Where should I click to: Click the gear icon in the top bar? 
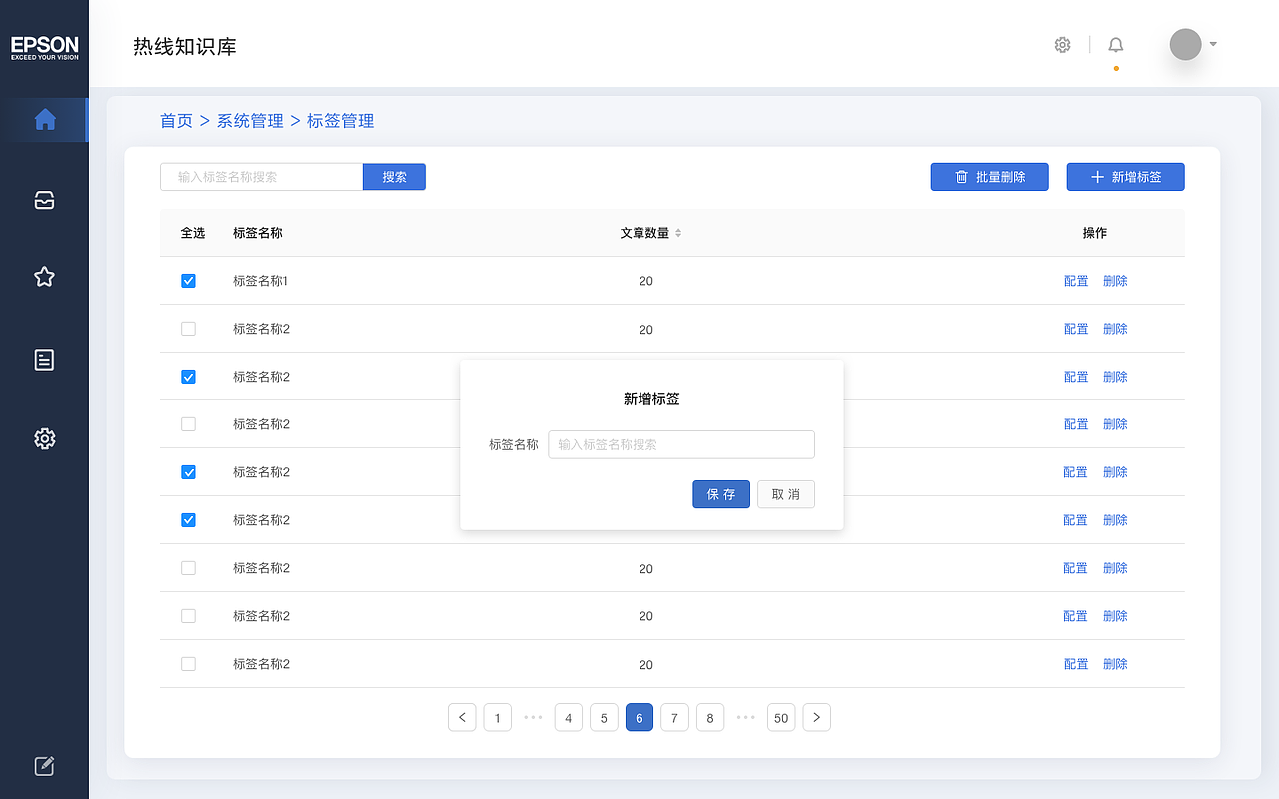pos(1062,44)
